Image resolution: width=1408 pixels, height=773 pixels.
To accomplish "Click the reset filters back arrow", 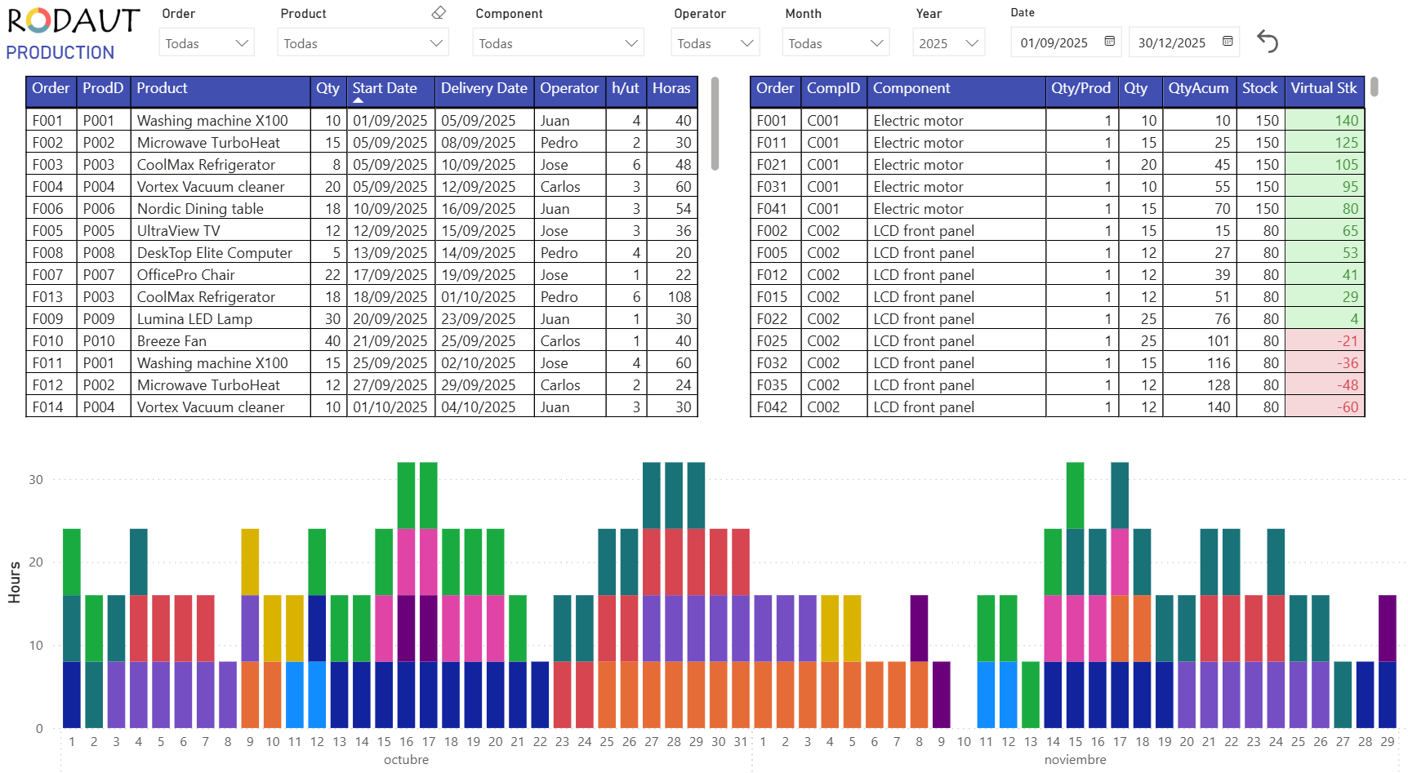I will [1267, 42].
